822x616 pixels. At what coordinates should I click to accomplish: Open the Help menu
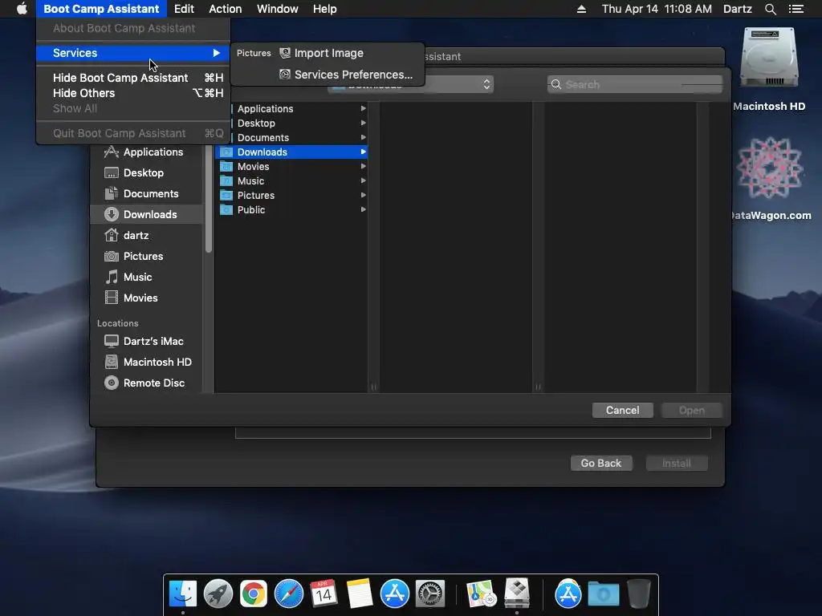pyautogui.click(x=324, y=9)
